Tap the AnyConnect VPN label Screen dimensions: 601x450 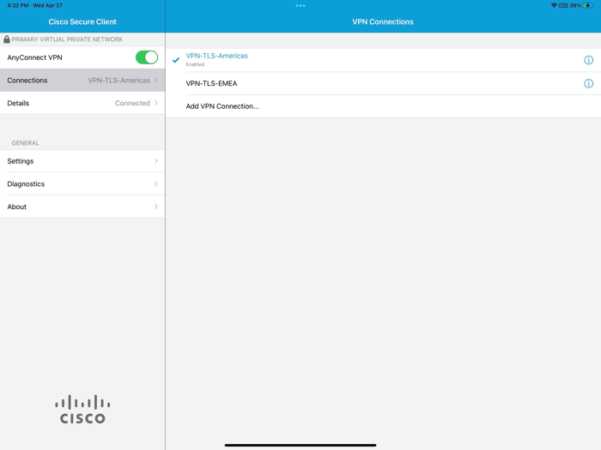click(x=34, y=57)
